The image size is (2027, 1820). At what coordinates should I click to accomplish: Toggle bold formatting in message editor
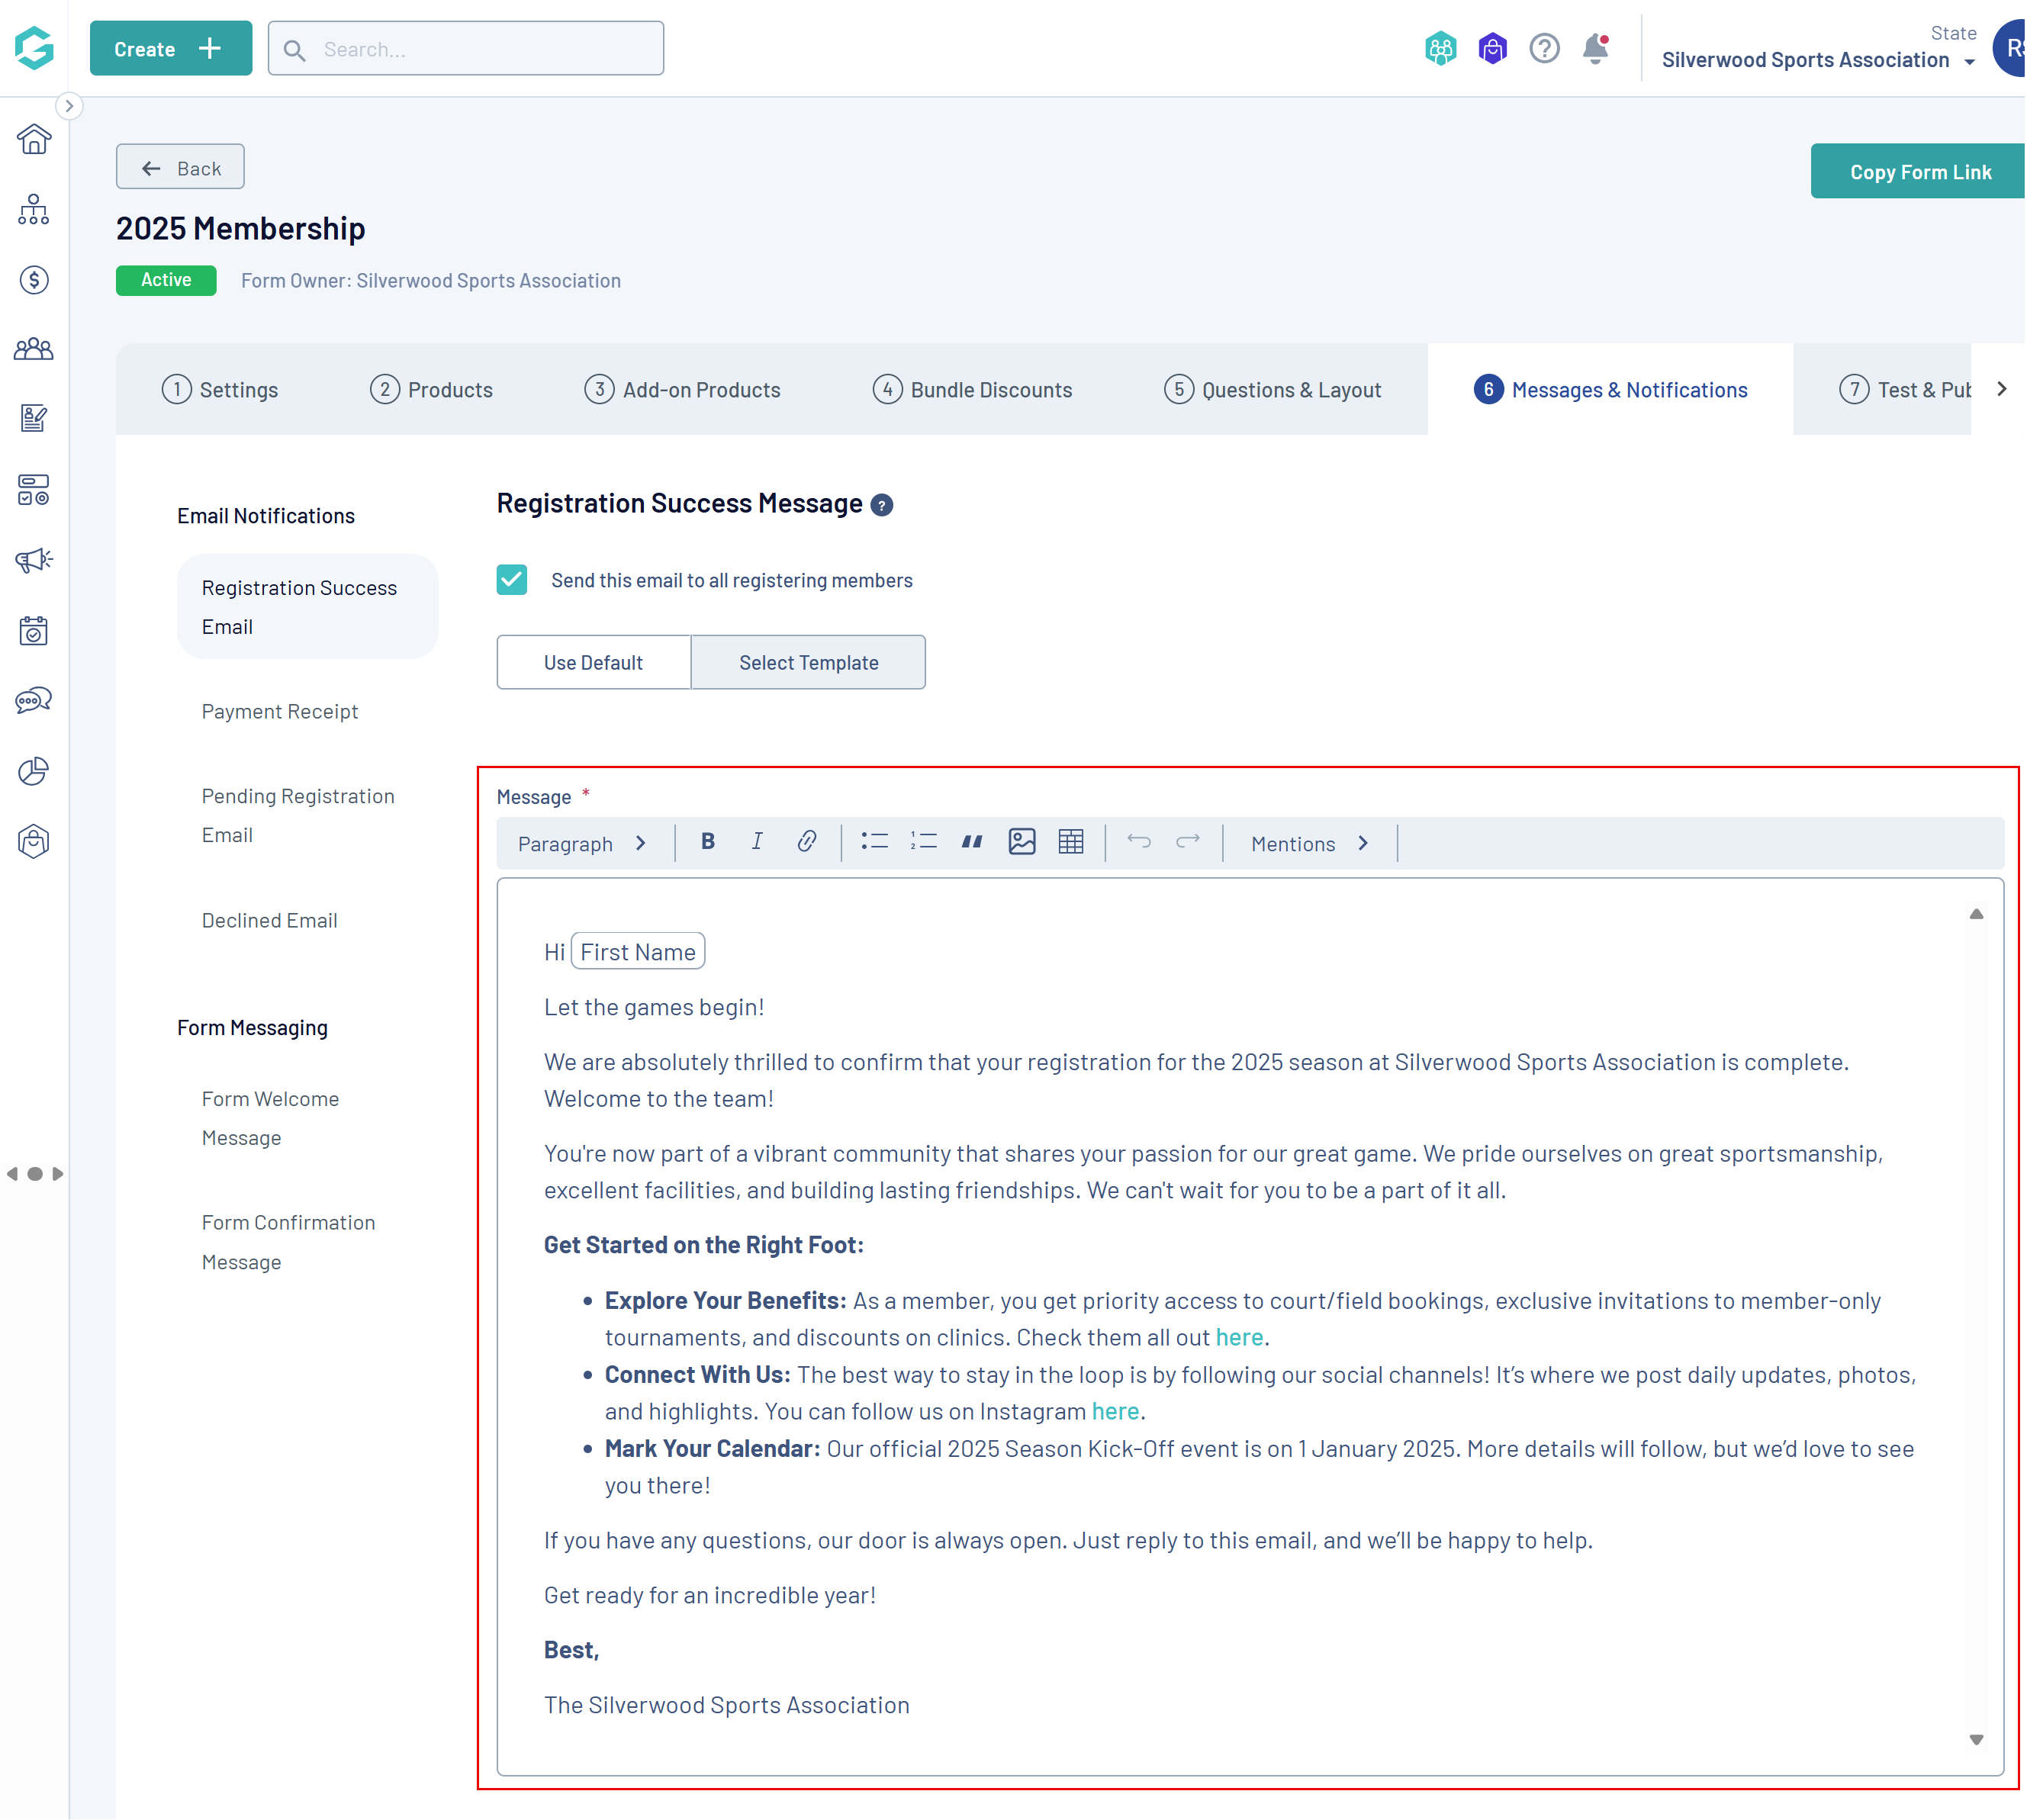tap(708, 843)
